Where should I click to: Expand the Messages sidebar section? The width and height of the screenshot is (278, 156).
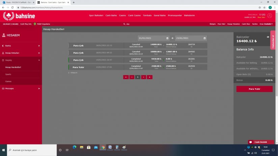pyautogui.click(x=21, y=88)
